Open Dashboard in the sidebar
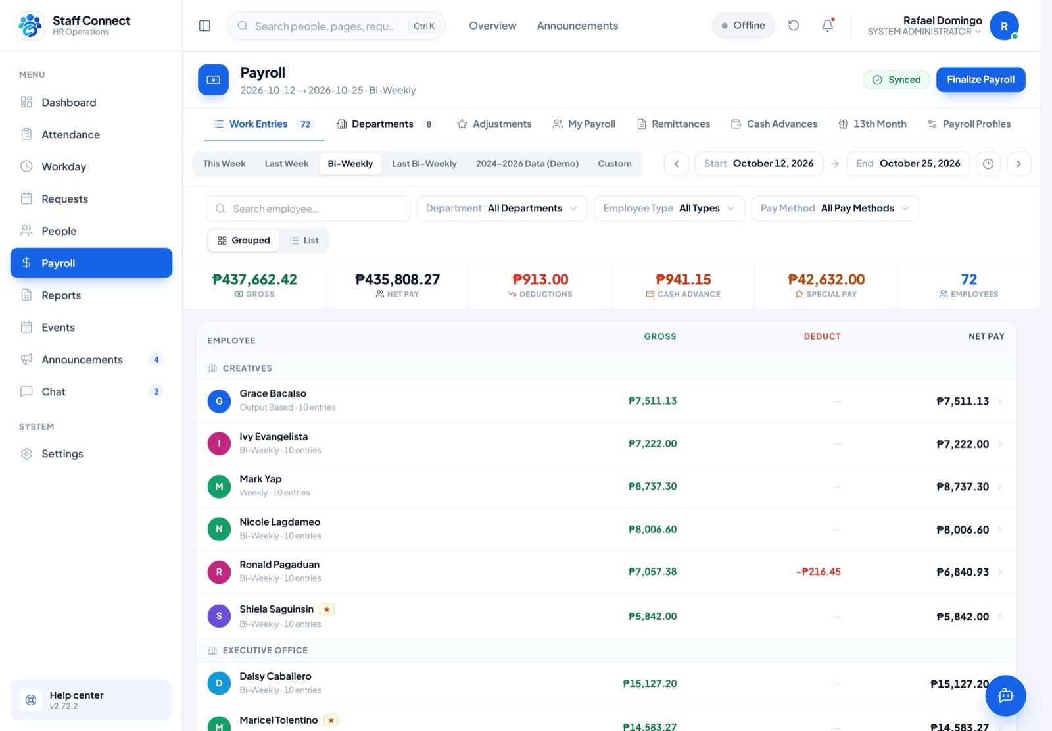Screen dimensions: 1052x731 coord(91,102)
